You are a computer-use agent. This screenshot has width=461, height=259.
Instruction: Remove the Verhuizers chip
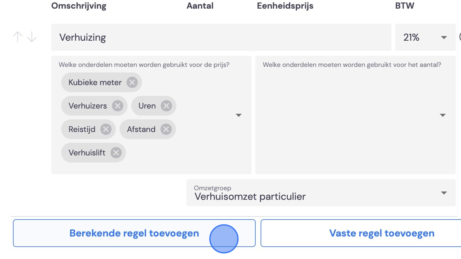tap(117, 106)
